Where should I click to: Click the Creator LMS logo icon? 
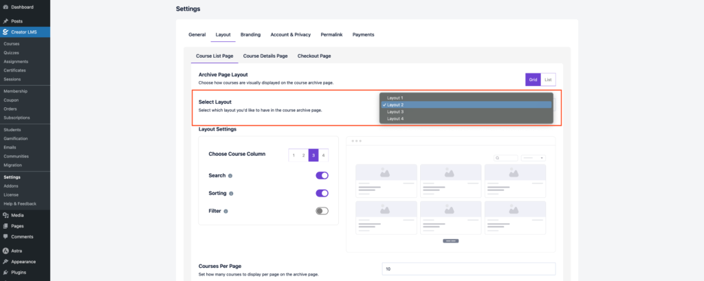tap(5, 32)
